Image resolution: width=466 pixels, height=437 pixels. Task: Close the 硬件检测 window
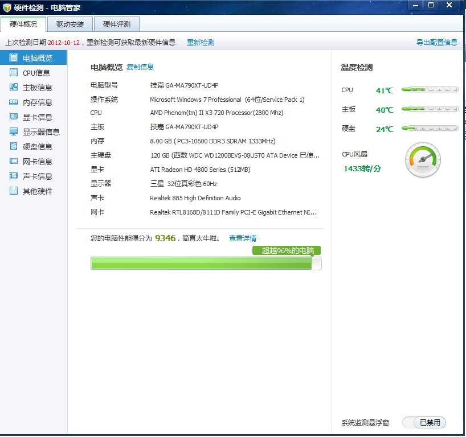(449, 5)
